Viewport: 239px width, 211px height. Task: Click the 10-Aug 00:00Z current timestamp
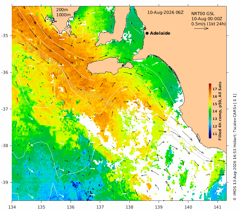click(206, 19)
